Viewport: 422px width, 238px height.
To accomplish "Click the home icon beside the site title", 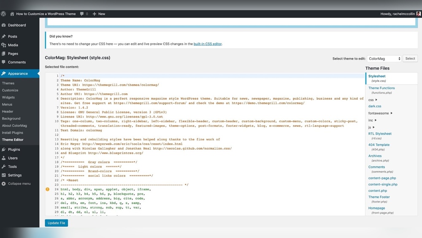I will 12,14.
